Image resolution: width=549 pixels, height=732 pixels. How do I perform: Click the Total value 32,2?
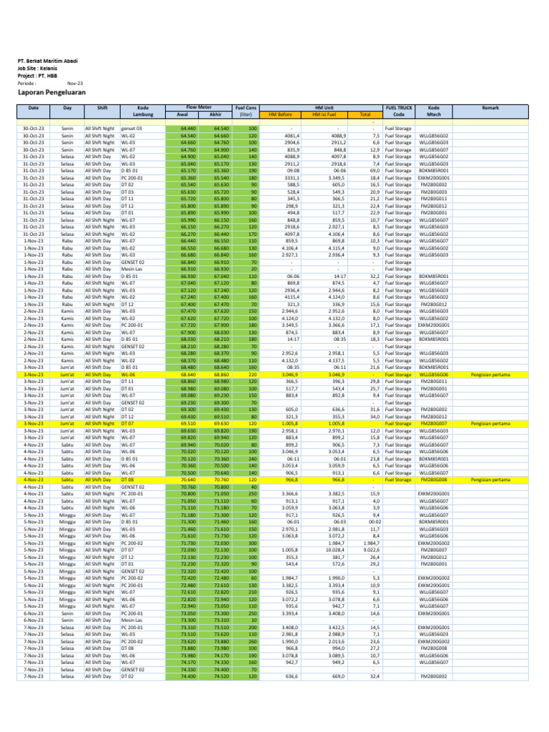pyautogui.click(x=375, y=277)
